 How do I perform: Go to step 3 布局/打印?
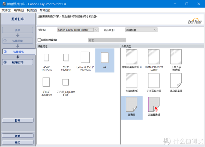[x=17, y=62]
